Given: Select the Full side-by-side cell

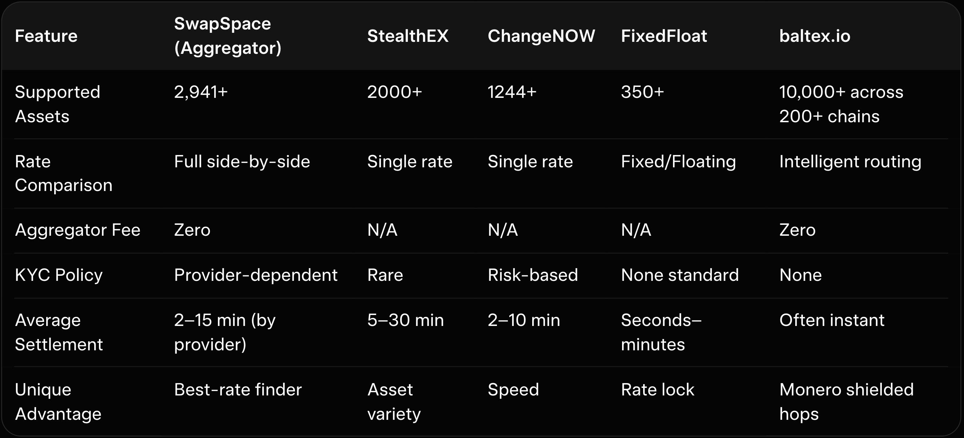Looking at the screenshot, I should pyautogui.click(x=242, y=162).
